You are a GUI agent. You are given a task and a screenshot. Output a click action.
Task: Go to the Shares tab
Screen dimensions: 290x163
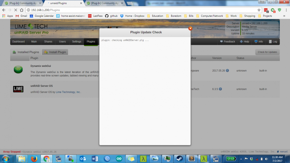[48, 41]
